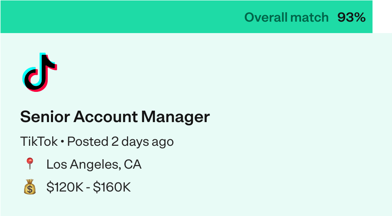
Task: Select the Los Angeles, CA location text
Action: coord(94,165)
